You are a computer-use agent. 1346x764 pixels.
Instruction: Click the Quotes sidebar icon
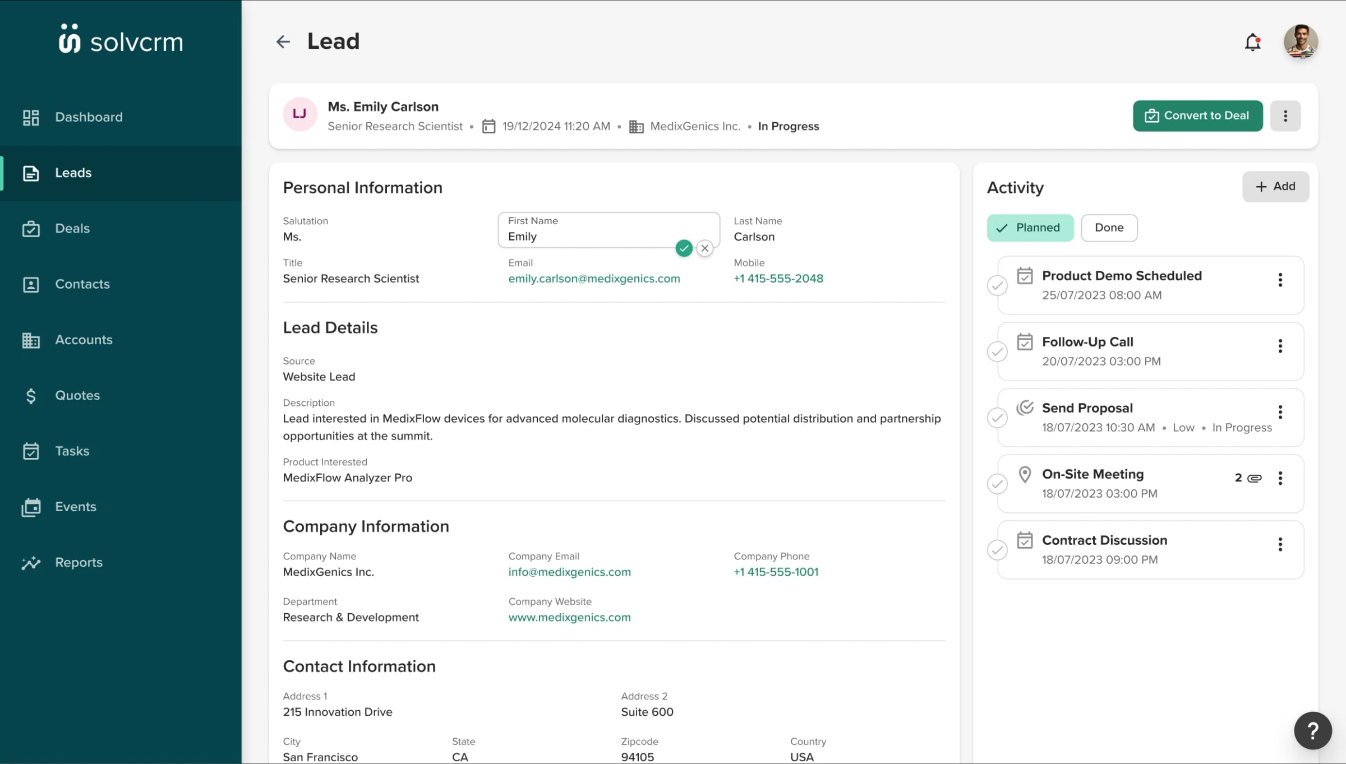point(31,395)
